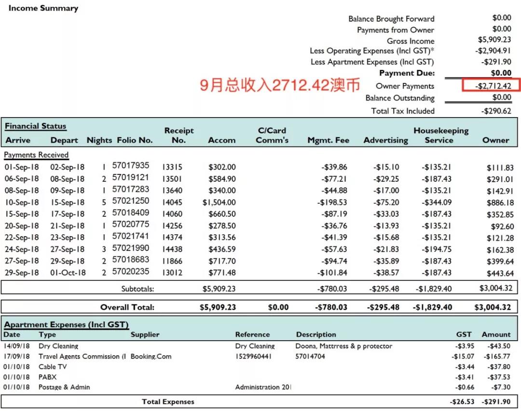Select the Financial Status section title
This screenshot has width=521, height=411.
36,126
